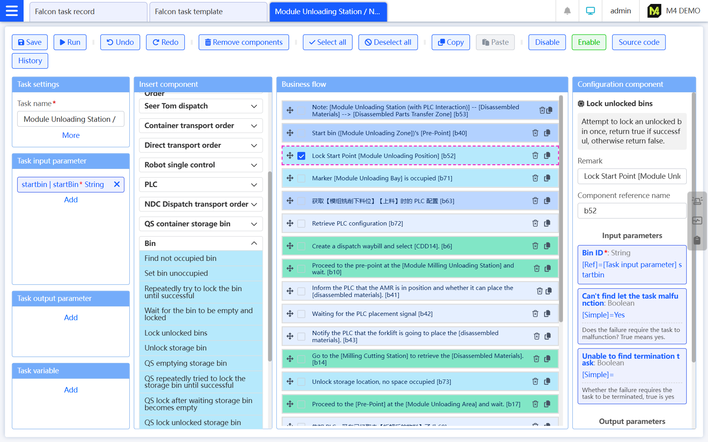The image size is (708, 442).
Task: Uncheck the Lock Start Point [b52] checkbox
Action: [301, 156]
